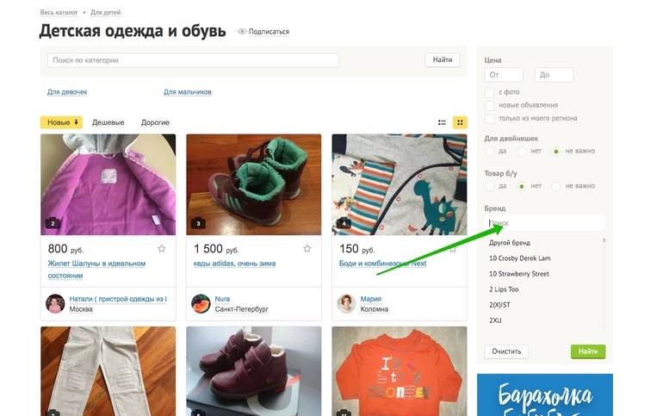The image size is (663, 416).
Task: Open Nura seller avatar
Action: pyautogui.click(x=201, y=303)
